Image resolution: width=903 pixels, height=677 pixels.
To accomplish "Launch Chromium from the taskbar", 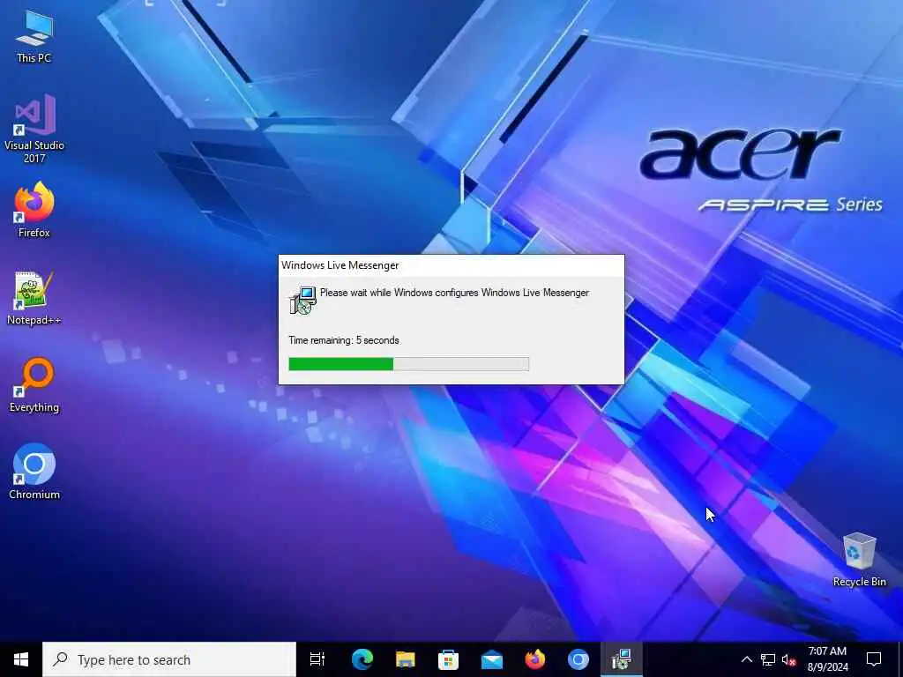I will (x=578, y=659).
